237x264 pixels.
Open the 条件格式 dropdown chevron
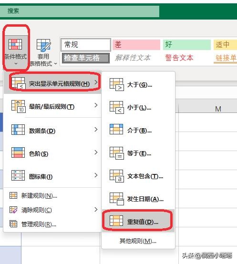click(16, 64)
